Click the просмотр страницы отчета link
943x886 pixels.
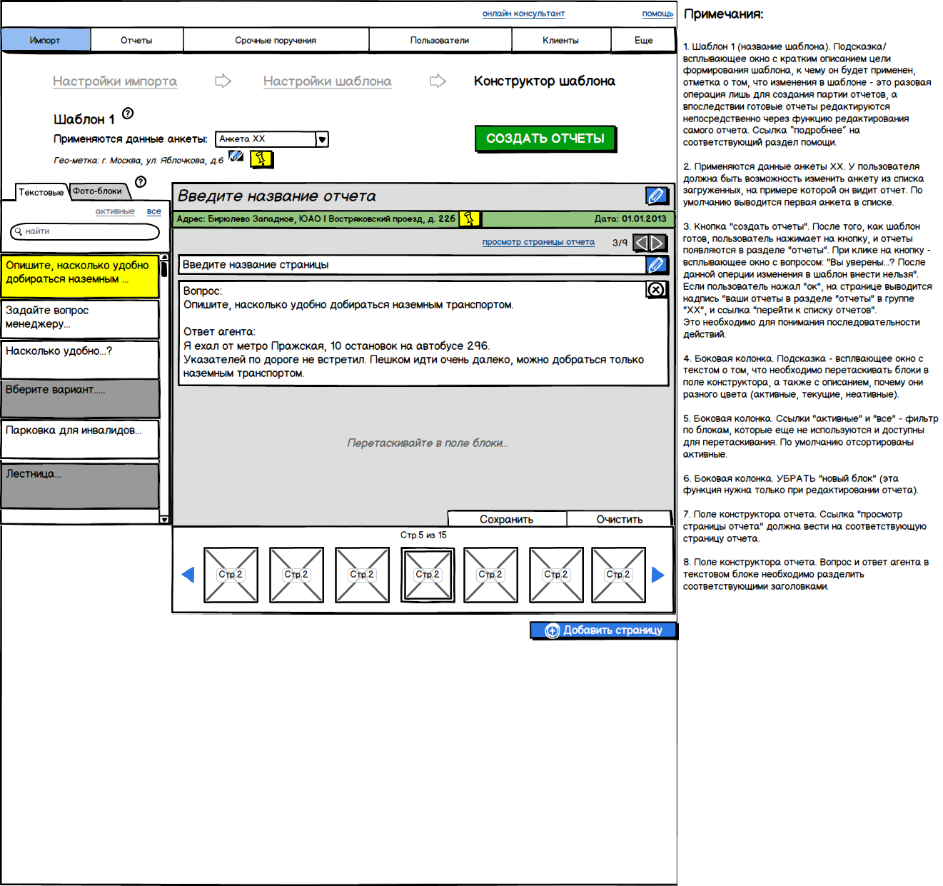click(x=538, y=242)
